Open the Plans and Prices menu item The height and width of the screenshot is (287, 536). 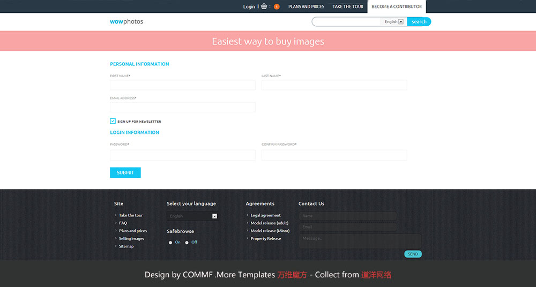(x=306, y=6)
